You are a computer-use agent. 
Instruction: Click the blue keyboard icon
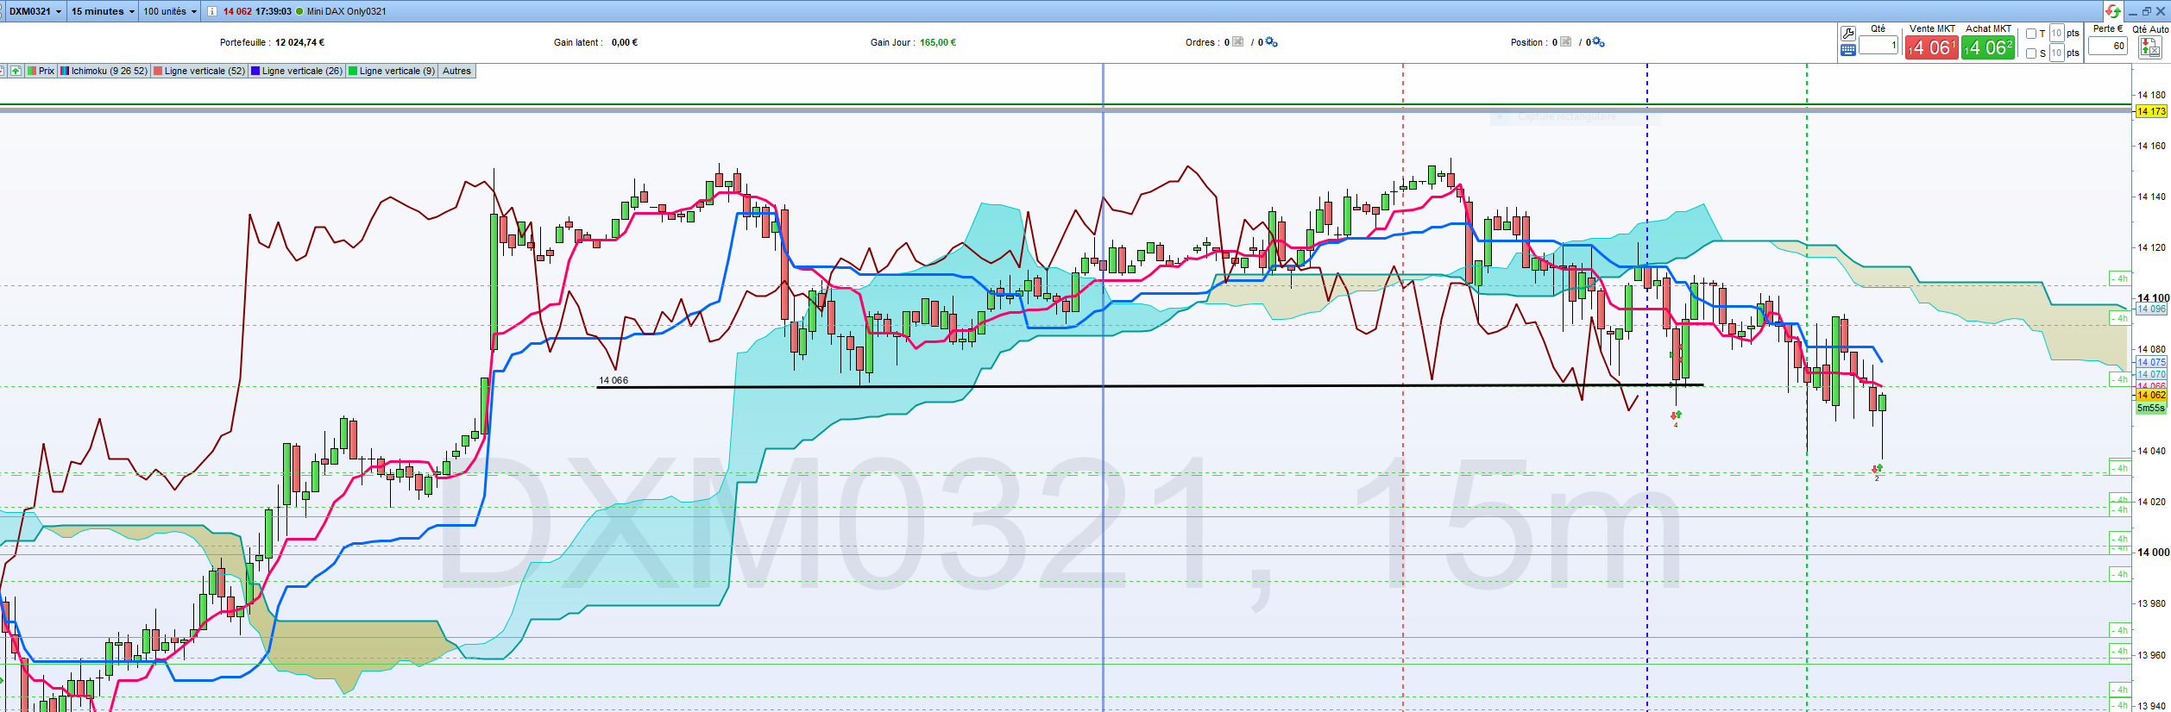[1847, 50]
